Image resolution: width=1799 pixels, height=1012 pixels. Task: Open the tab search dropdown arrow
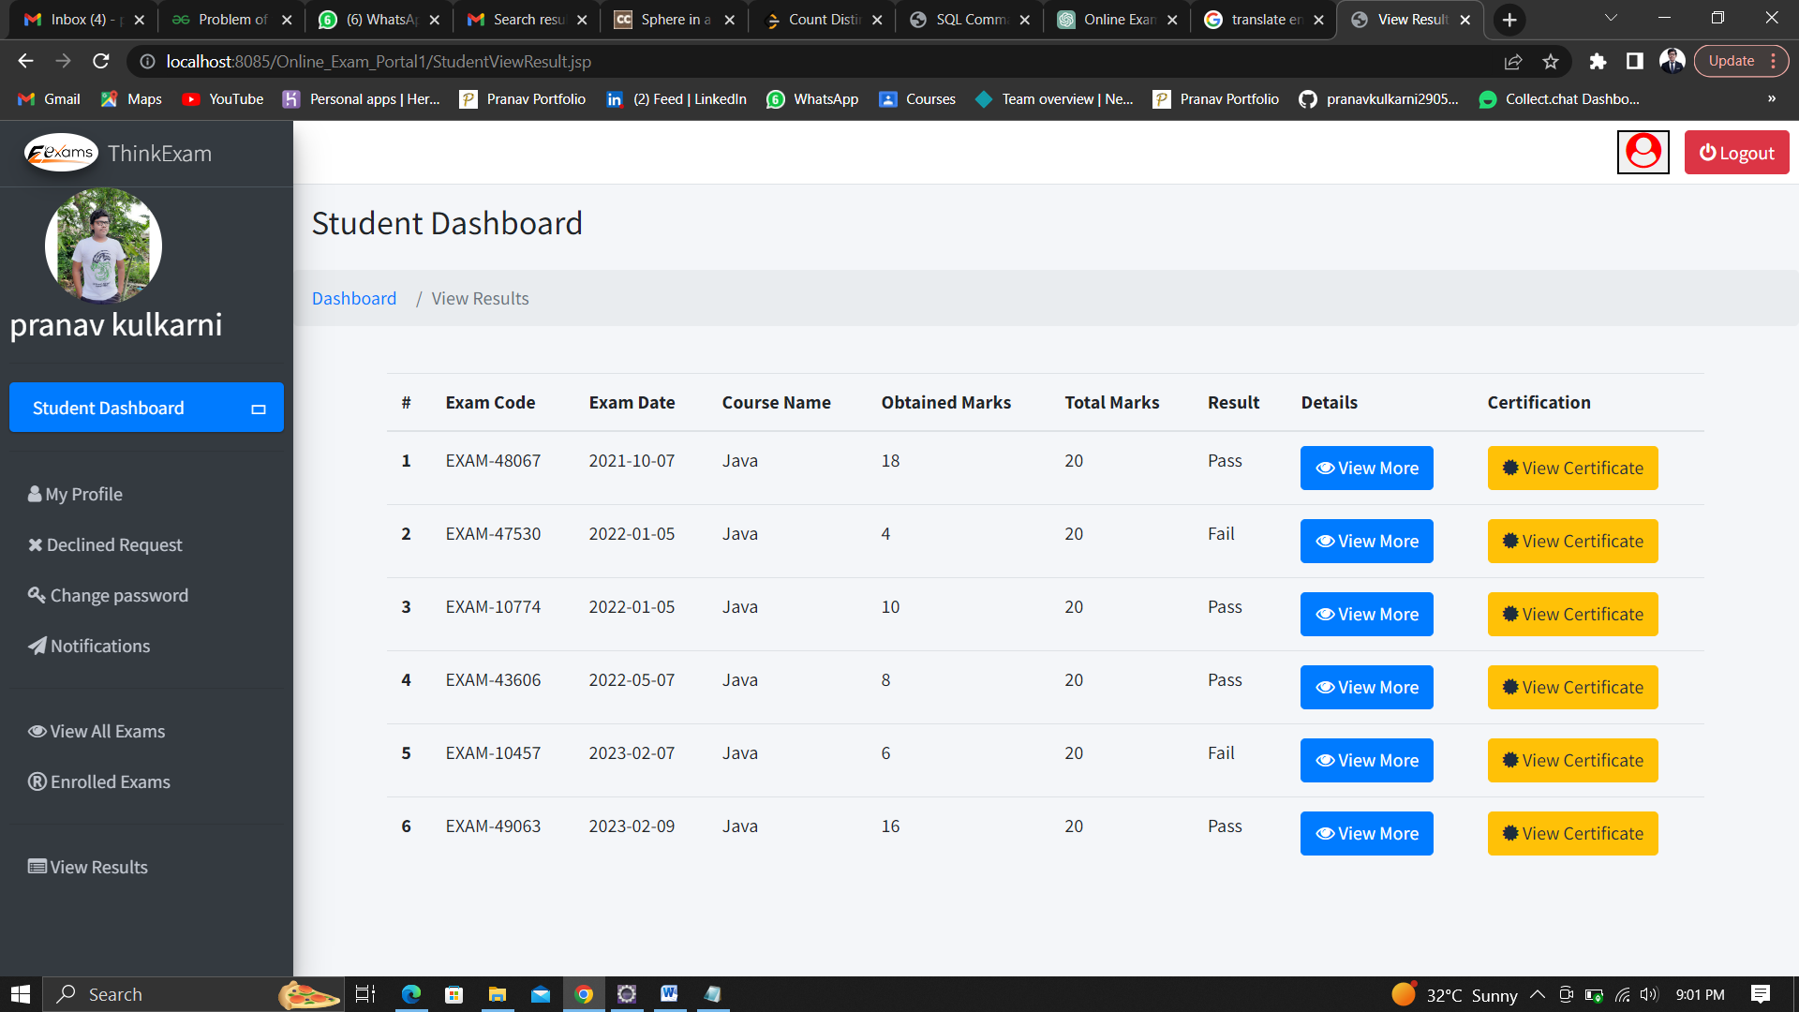click(1610, 19)
